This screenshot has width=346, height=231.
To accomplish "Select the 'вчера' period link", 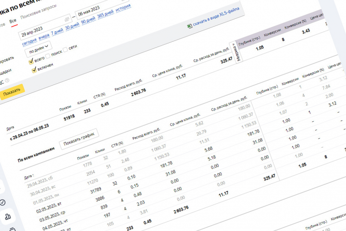I will (x=44, y=37).
